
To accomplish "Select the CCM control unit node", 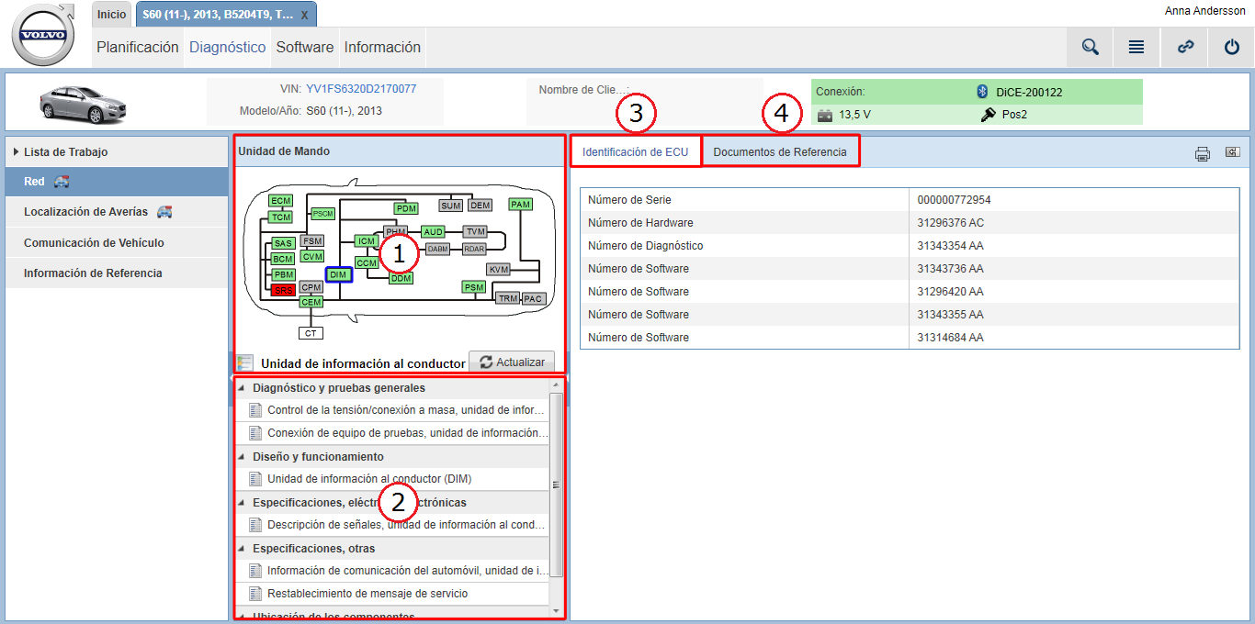I will coord(367,262).
